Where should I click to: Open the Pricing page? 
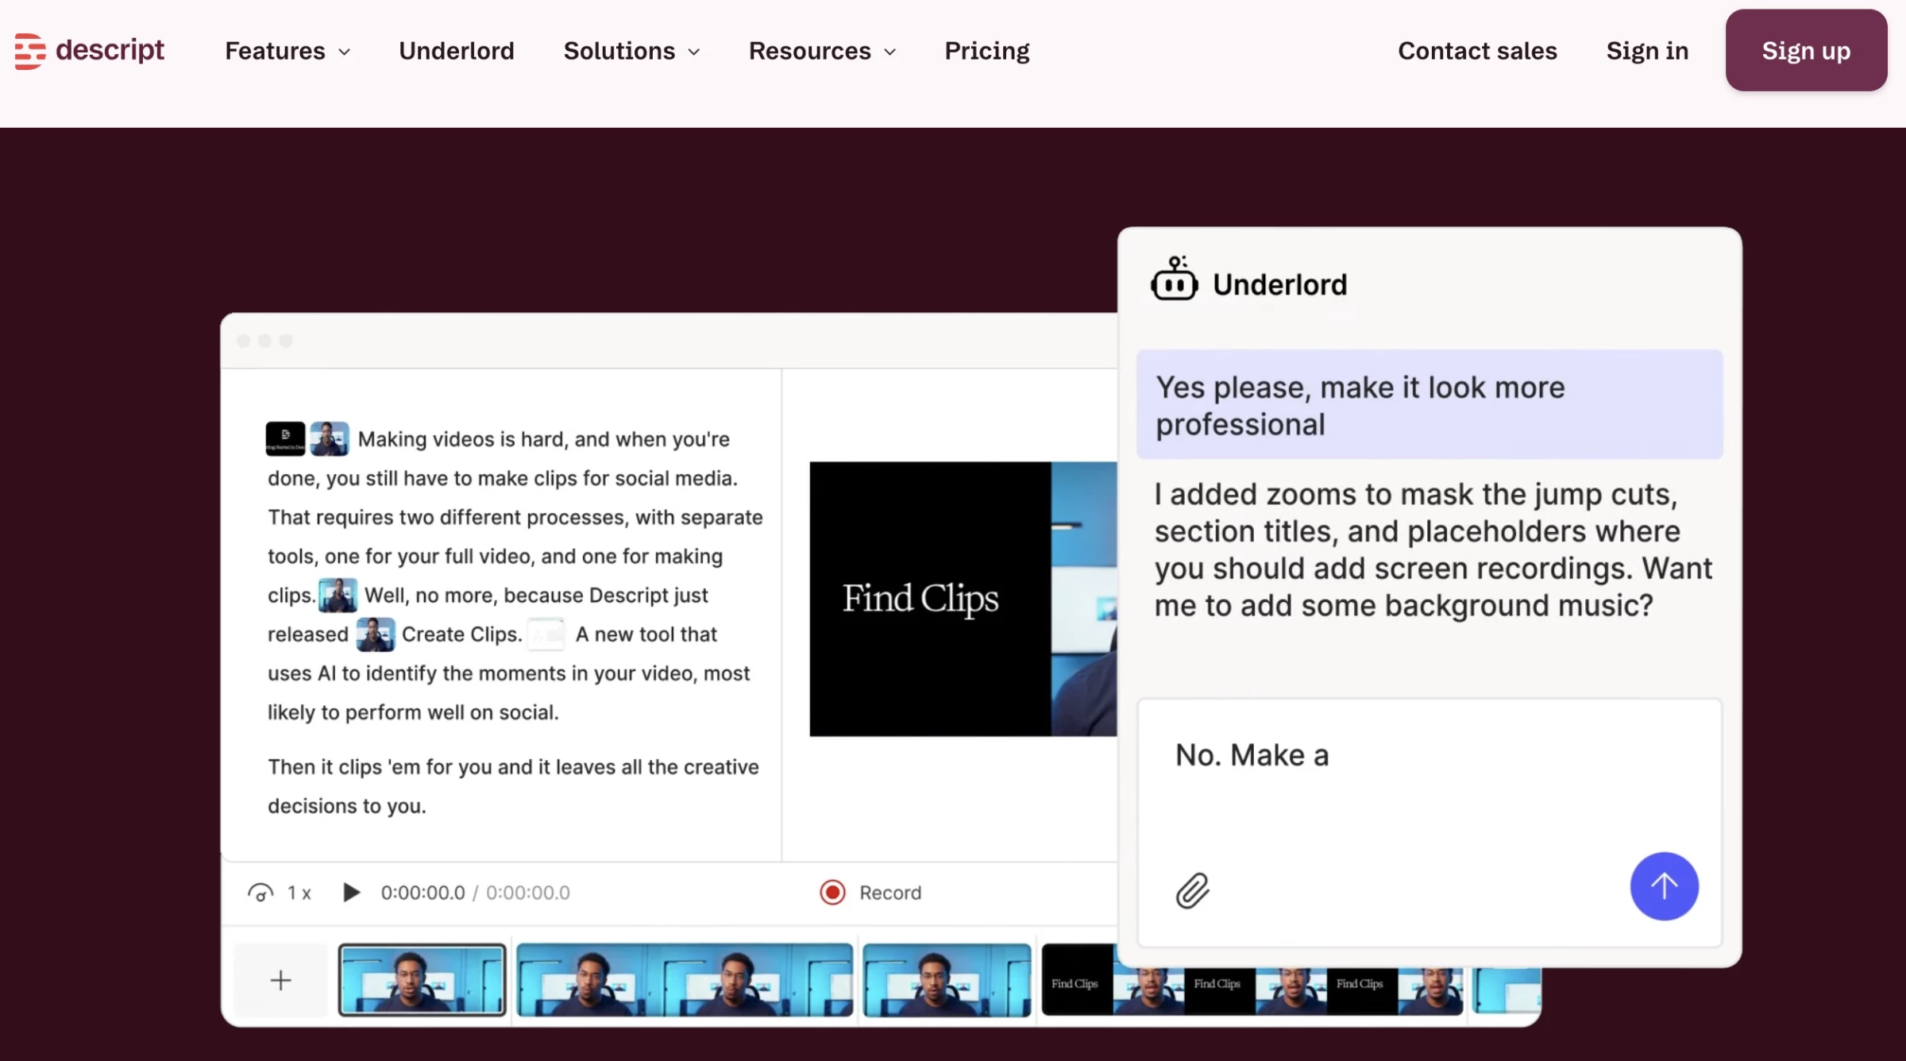986,51
